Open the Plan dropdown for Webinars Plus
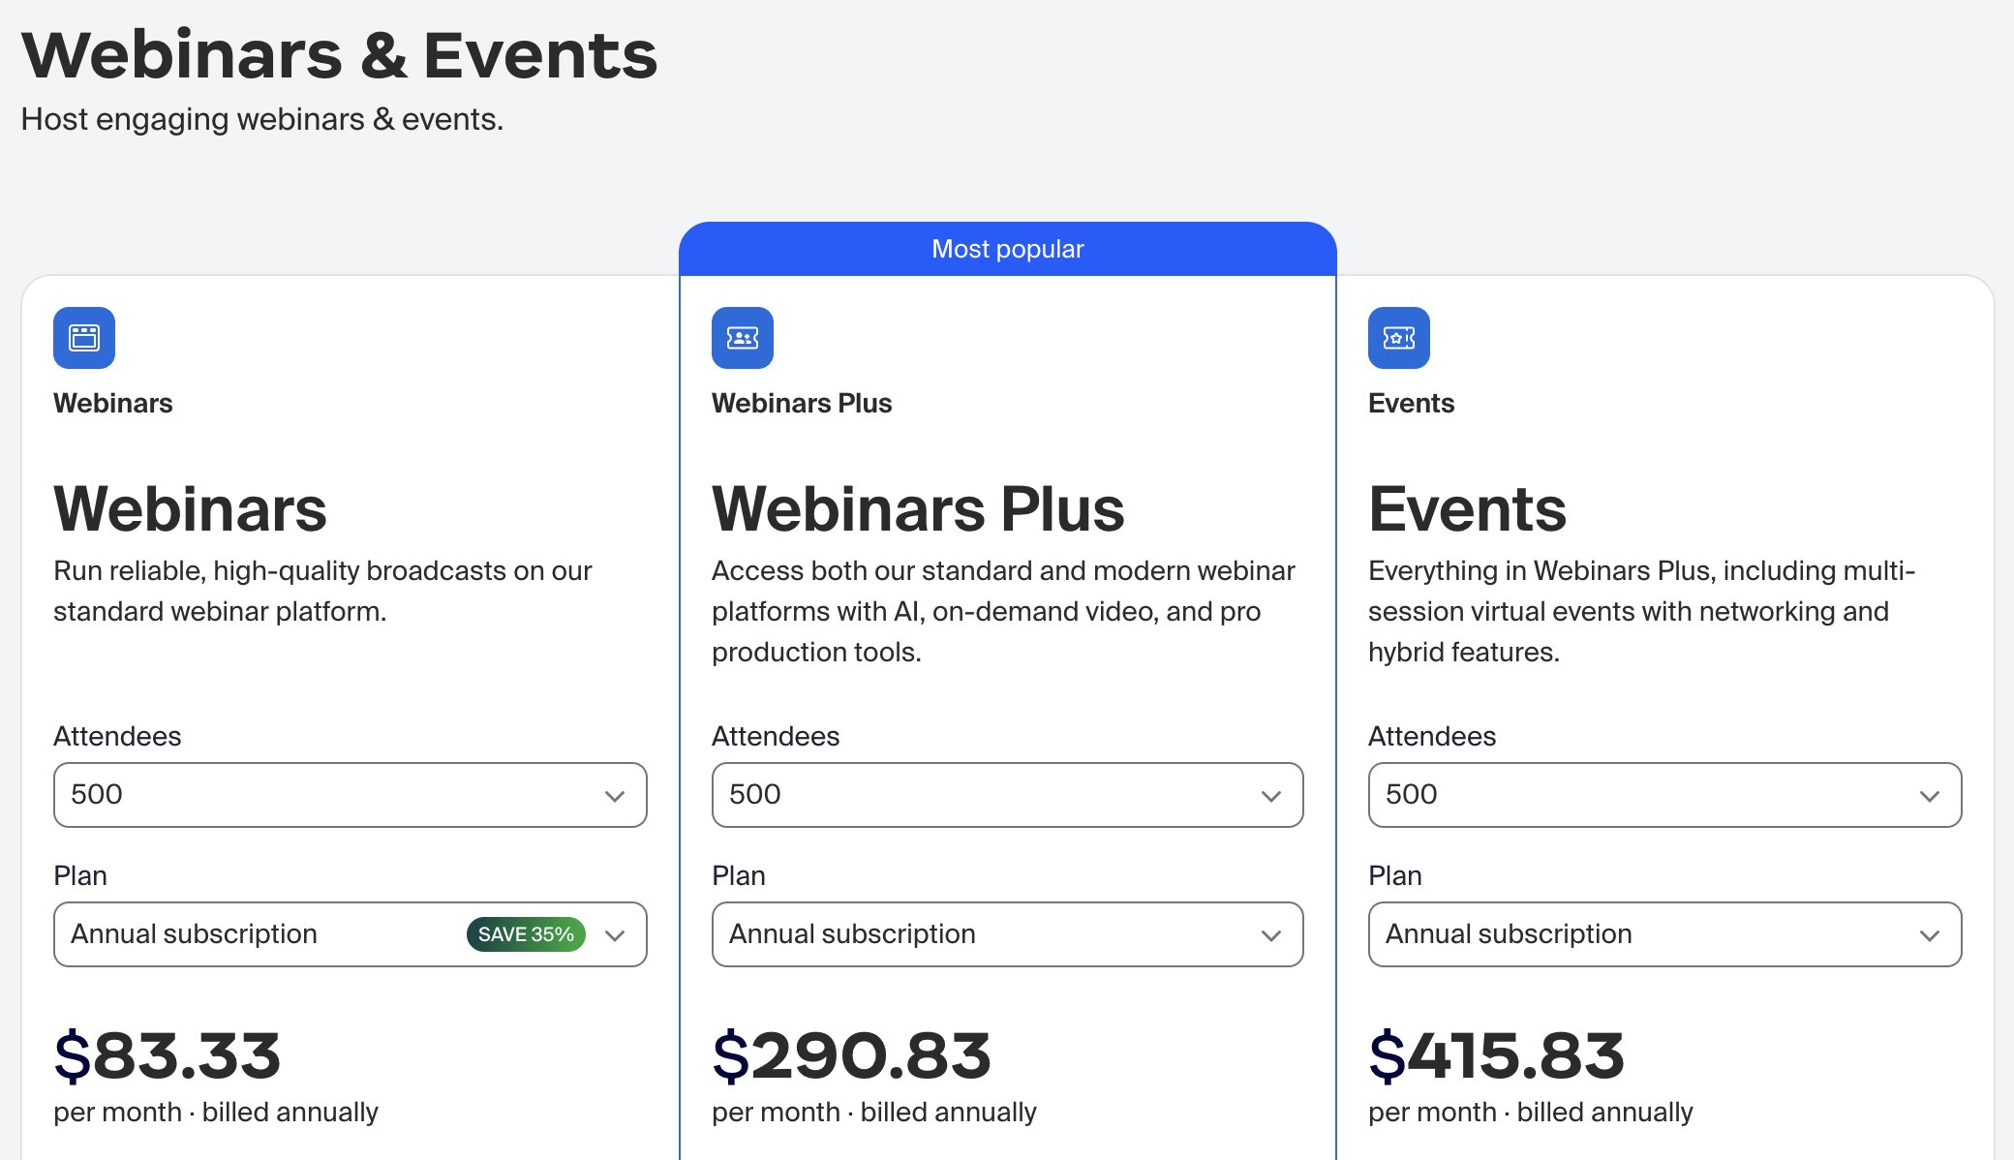The height and width of the screenshot is (1160, 2014). [1007, 934]
